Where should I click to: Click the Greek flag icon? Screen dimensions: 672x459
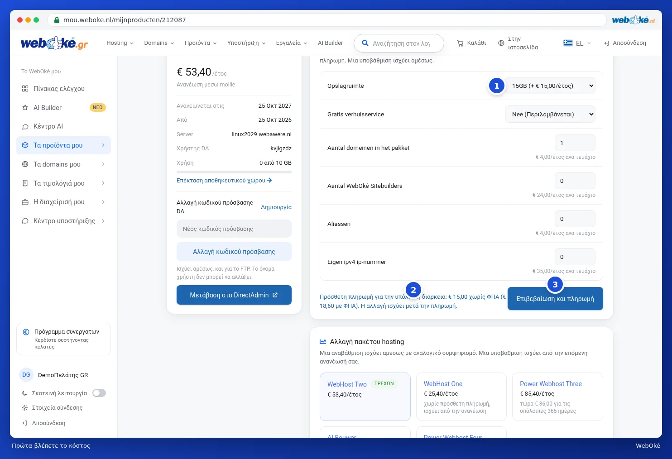568,43
